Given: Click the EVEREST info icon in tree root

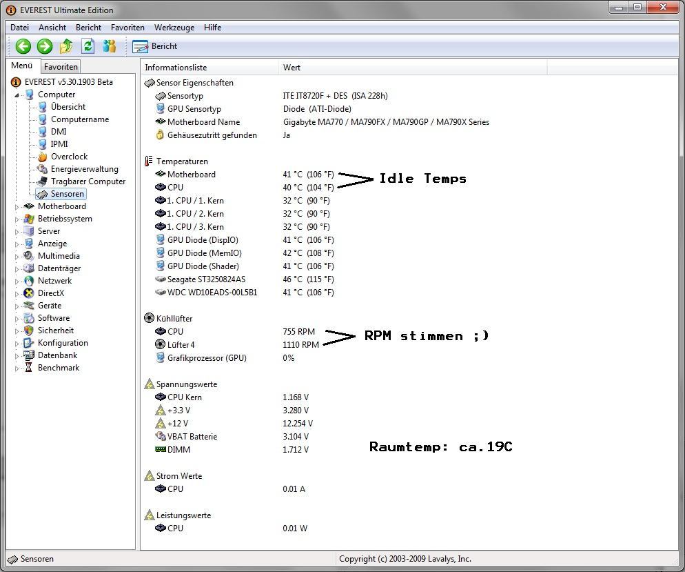Looking at the screenshot, I should (x=16, y=82).
